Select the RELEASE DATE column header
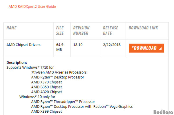Viewport: 174px width, 115px height. pyautogui.click(x=111, y=31)
